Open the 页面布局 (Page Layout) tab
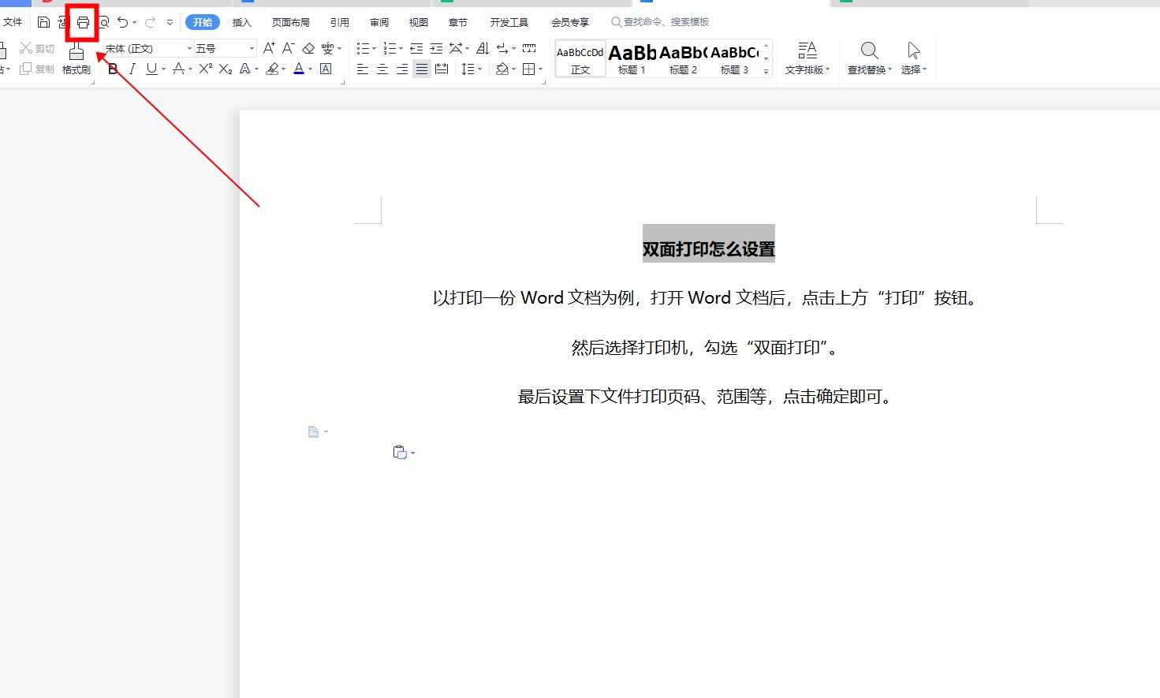The height and width of the screenshot is (698, 1160). (290, 22)
